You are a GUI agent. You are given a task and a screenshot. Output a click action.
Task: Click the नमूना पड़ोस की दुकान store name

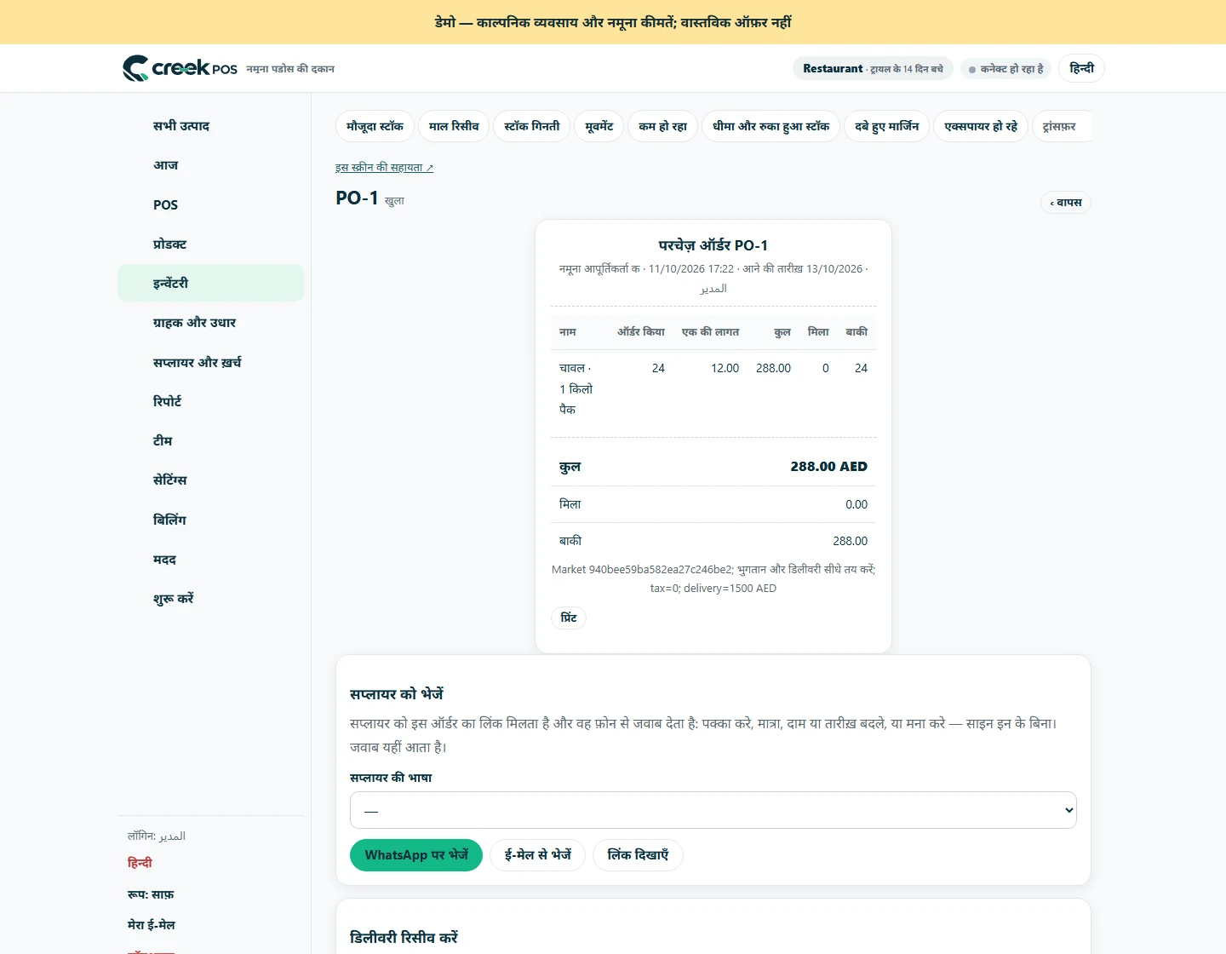tap(290, 69)
